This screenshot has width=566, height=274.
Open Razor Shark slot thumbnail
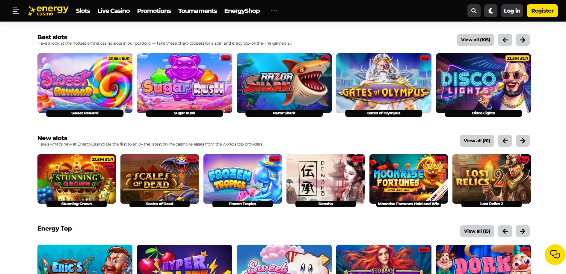pos(284,83)
